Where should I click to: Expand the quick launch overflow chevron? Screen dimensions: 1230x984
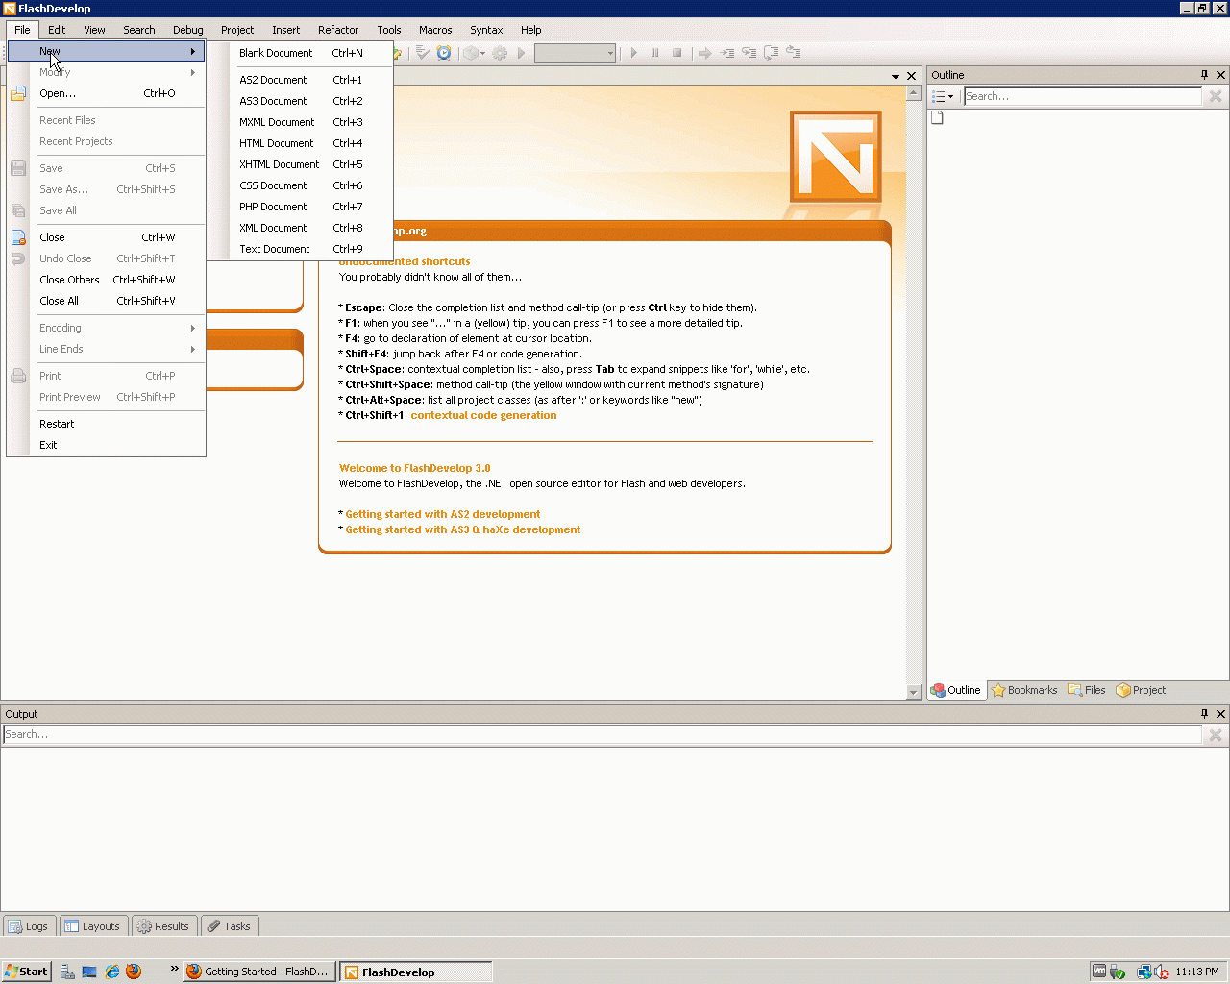point(174,969)
